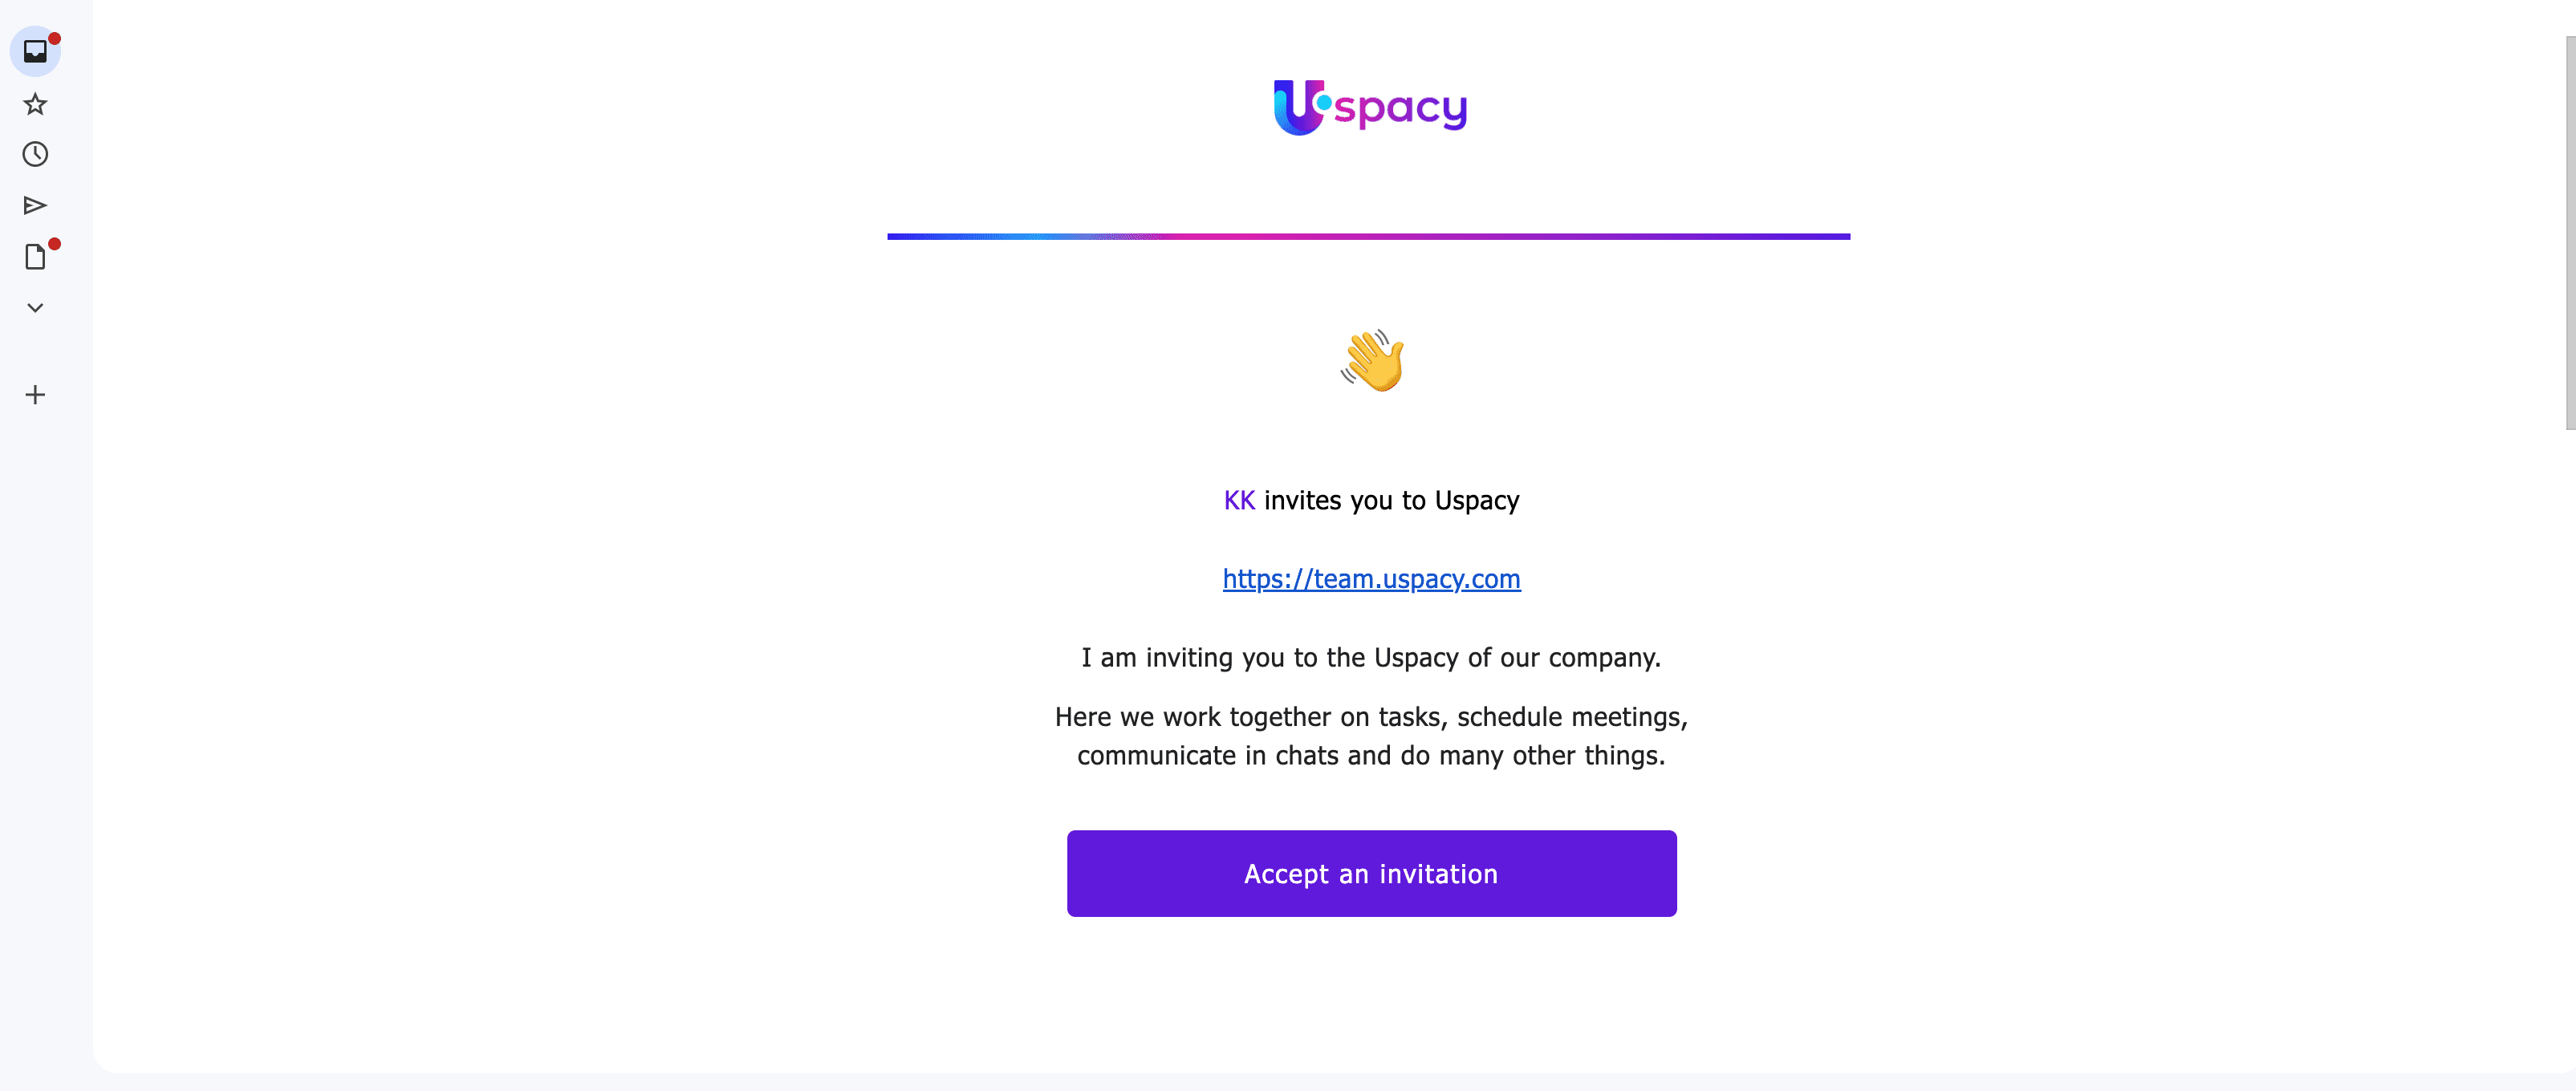View Sent mail using the paper plane icon
Viewport: 2576px width, 1091px height.
(36, 205)
